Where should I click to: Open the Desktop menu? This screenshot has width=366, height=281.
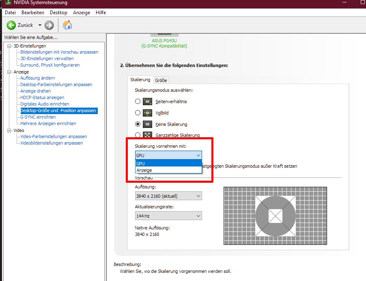(x=58, y=13)
